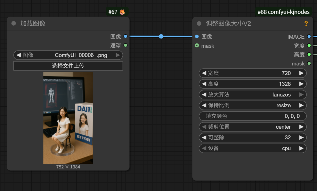Click the IMAGE output port on resize node
Screen dimensions: 317x191
pos(309,36)
